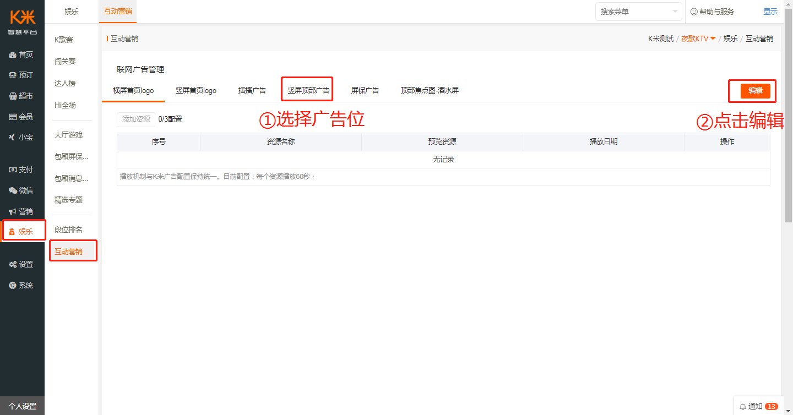Select the 顶部焦点图-酒水屏 tab

[x=430, y=90]
